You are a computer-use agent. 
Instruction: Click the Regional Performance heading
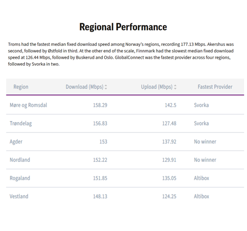point(123,27)
